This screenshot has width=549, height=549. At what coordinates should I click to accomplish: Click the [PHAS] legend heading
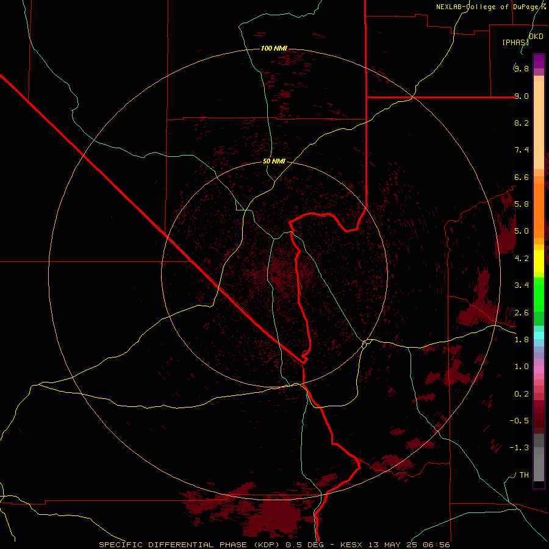click(x=515, y=42)
